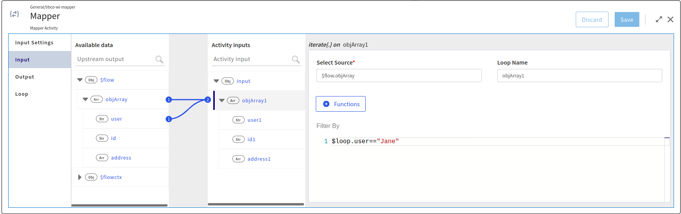Click the Discard button
The width and height of the screenshot is (681, 214).
click(x=592, y=19)
